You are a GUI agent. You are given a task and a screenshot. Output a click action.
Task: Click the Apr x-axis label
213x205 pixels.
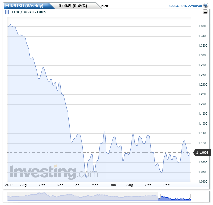coord(95,185)
